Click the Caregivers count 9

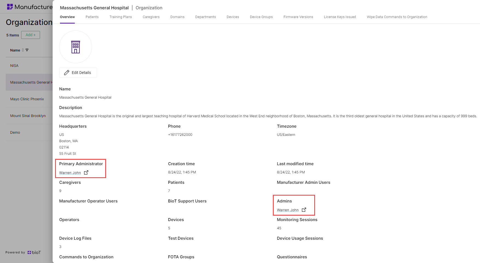(x=60, y=191)
